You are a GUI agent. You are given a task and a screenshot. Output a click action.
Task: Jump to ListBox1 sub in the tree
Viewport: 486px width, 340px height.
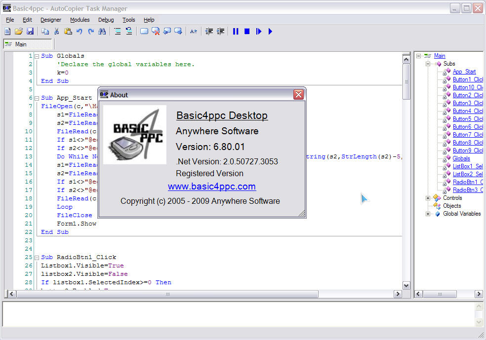click(468, 166)
